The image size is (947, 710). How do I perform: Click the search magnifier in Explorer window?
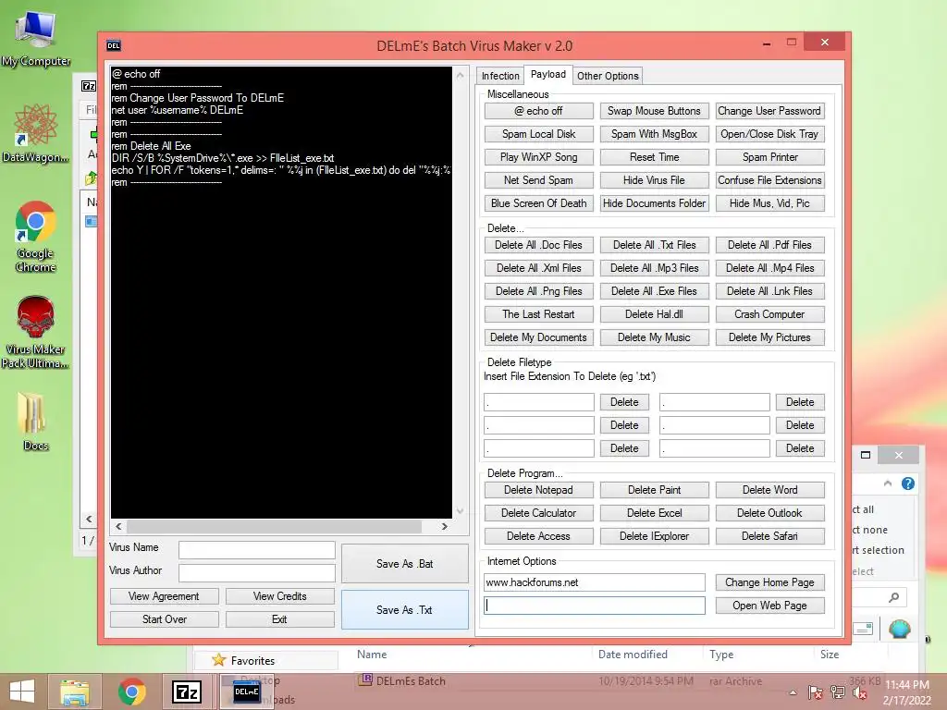pos(894,597)
